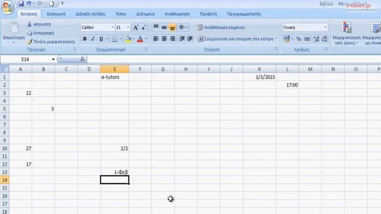Apply thousands separator 000 style
Viewport: 381px width, 214px height.
(x=307, y=39)
